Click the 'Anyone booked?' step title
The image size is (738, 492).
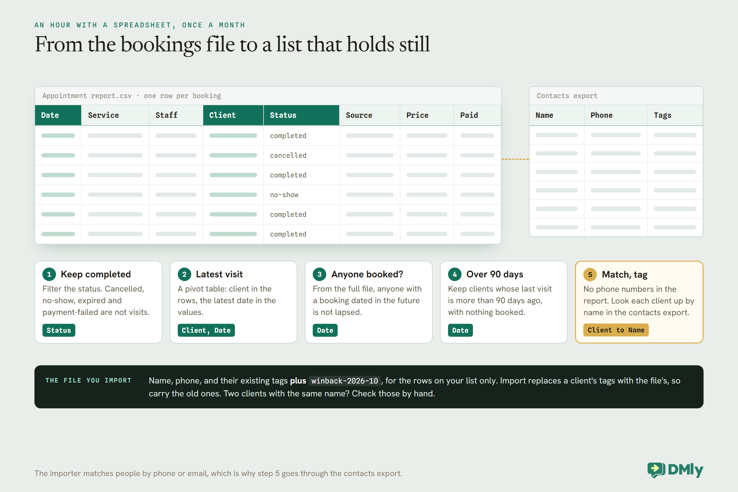click(x=367, y=274)
